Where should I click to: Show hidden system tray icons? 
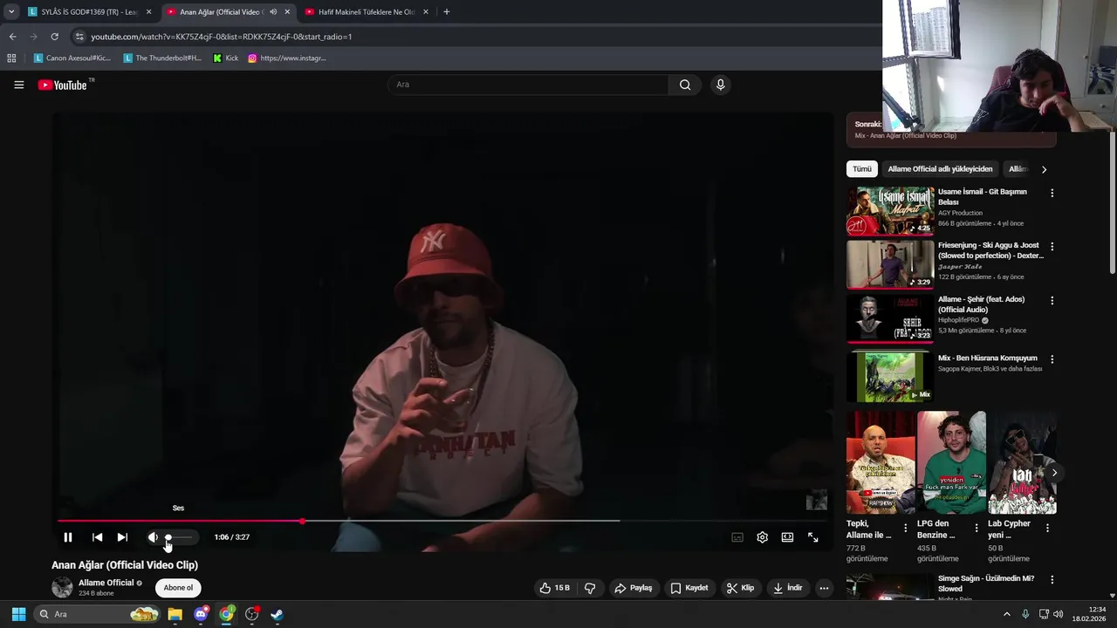click(x=1006, y=614)
